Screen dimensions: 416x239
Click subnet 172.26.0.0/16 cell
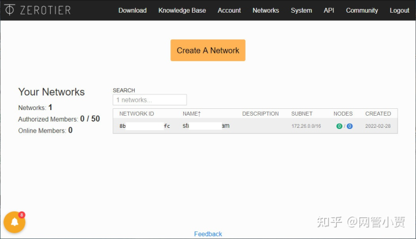306,126
